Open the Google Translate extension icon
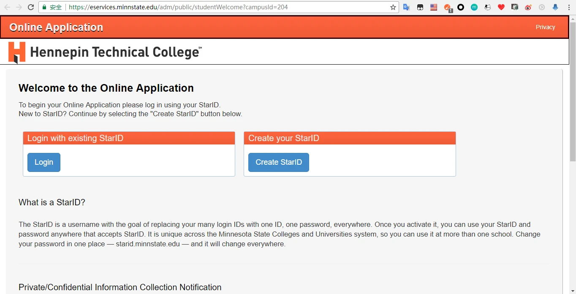 [407, 7]
